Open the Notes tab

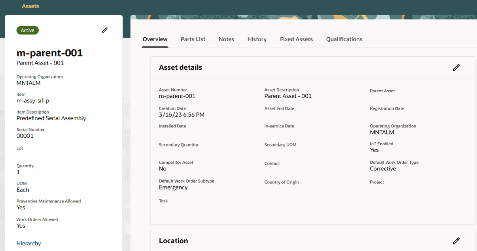point(226,39)
